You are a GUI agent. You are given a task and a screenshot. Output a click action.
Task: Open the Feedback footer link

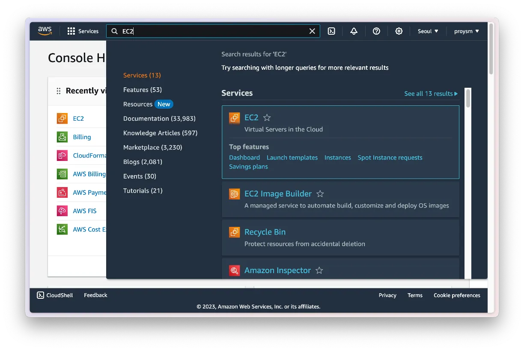95,295
